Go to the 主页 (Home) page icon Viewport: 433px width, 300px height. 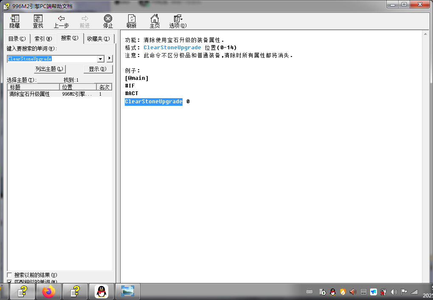click(155, 21)
